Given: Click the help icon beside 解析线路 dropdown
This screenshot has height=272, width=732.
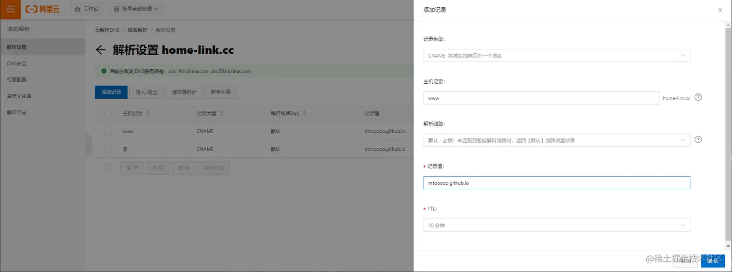Looking at the screenshot, I should click(698, 139).
